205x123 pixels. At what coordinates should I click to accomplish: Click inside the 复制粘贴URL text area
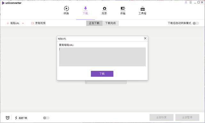pyautogui.click(x=102, y=57)
